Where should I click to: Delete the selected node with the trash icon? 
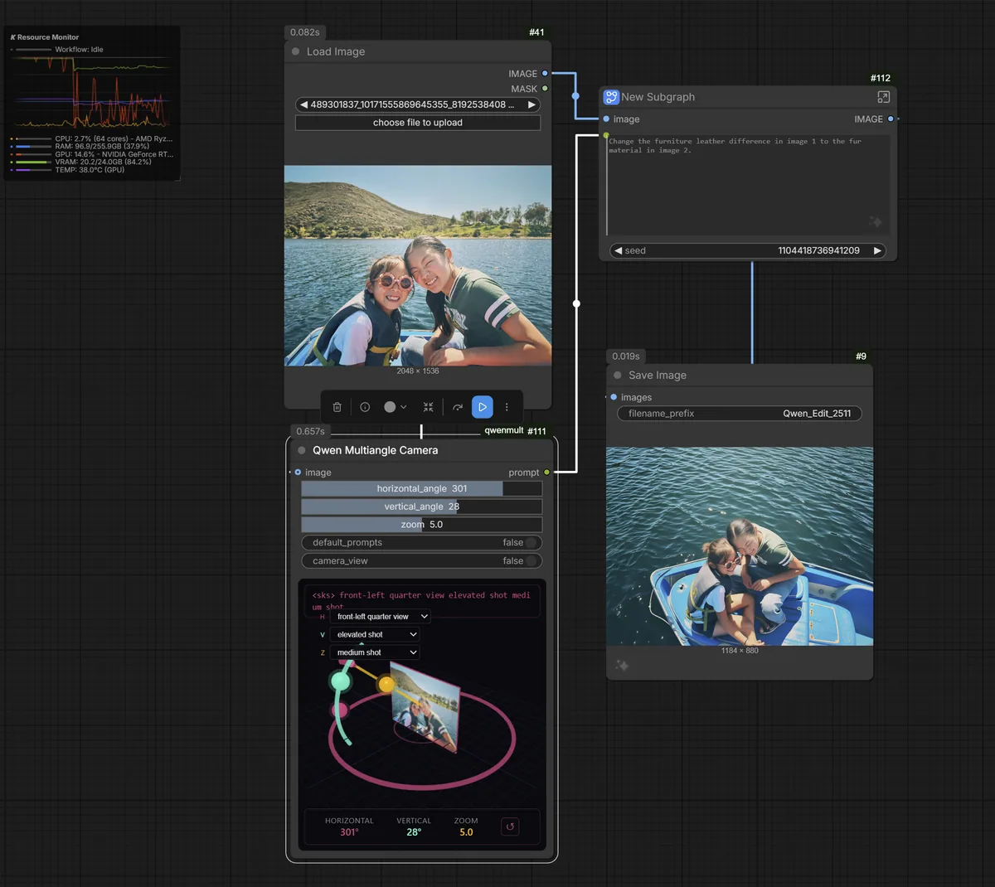pos(337,407)
